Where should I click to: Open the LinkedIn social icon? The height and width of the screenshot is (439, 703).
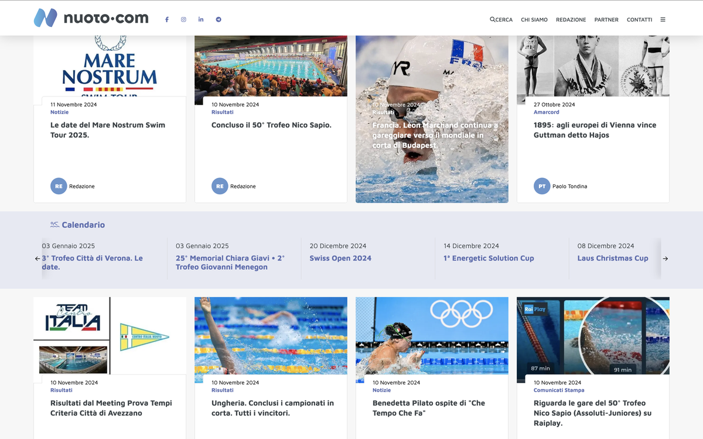click(201, 19)
